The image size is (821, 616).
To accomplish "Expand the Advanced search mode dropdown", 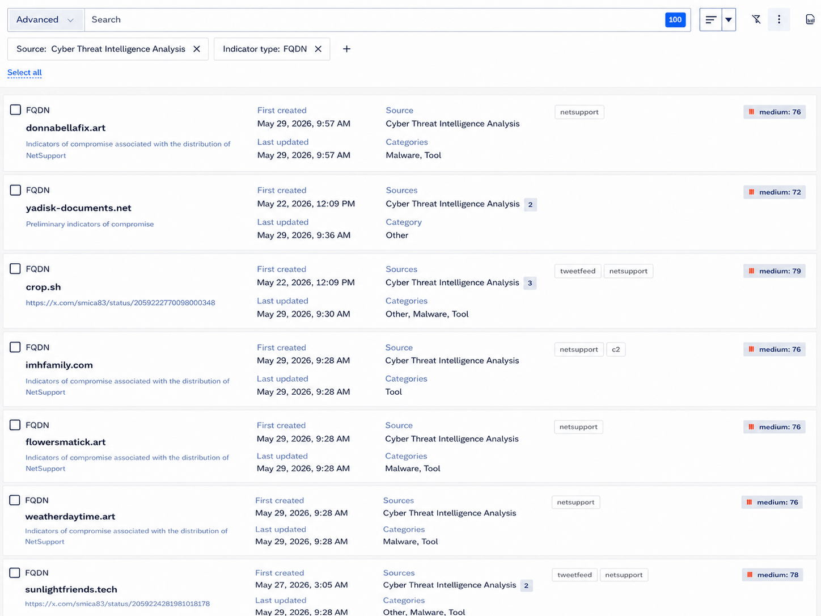I will (x=45, y=20).
